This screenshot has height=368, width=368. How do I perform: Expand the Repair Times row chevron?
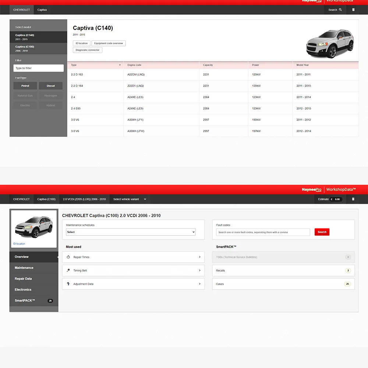[x=199, y=257]
